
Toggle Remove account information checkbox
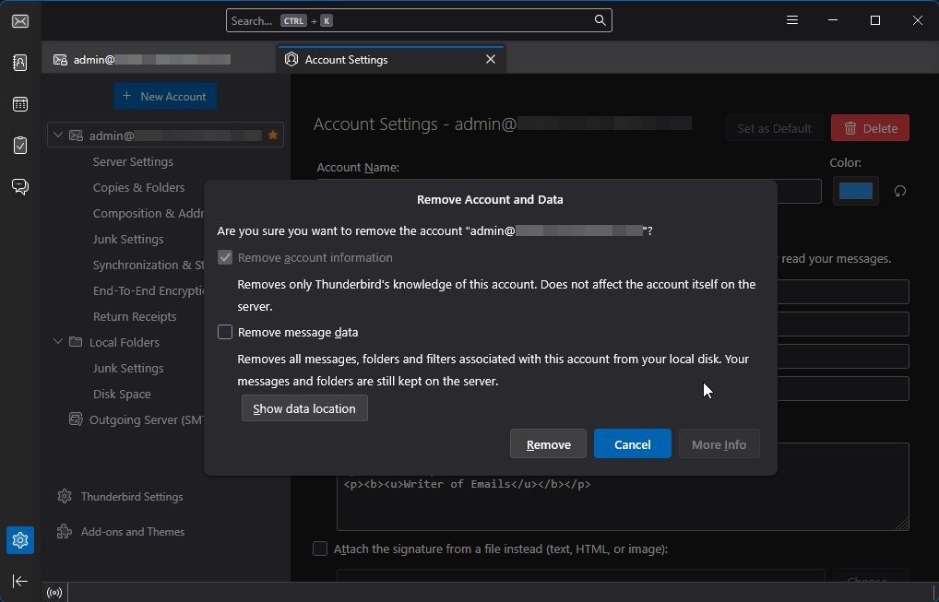[225, 257]
